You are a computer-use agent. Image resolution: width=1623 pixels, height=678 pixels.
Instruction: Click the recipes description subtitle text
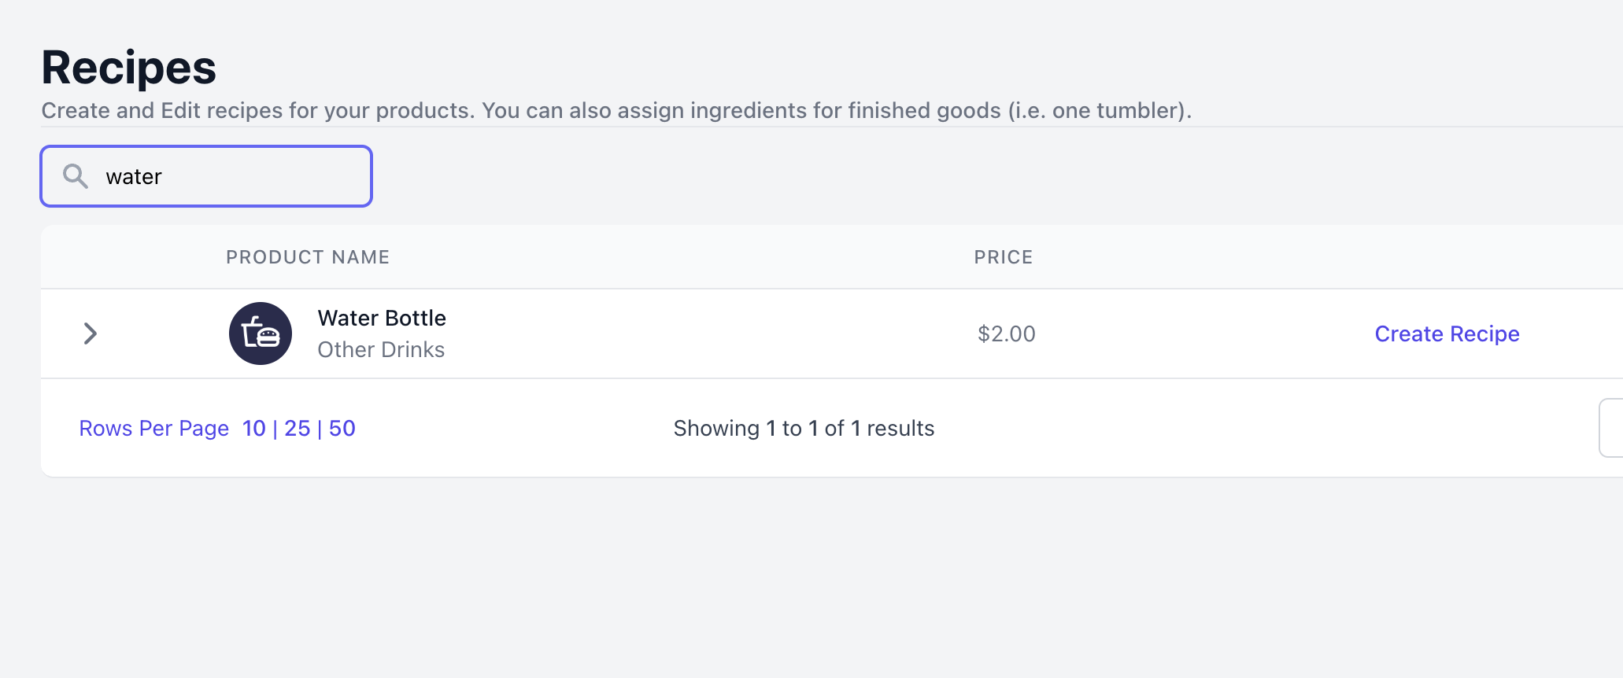(x=616, y=110)
